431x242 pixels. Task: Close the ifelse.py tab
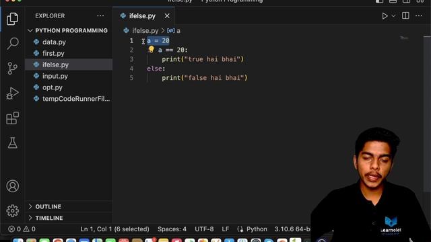[x=167, y=16]
